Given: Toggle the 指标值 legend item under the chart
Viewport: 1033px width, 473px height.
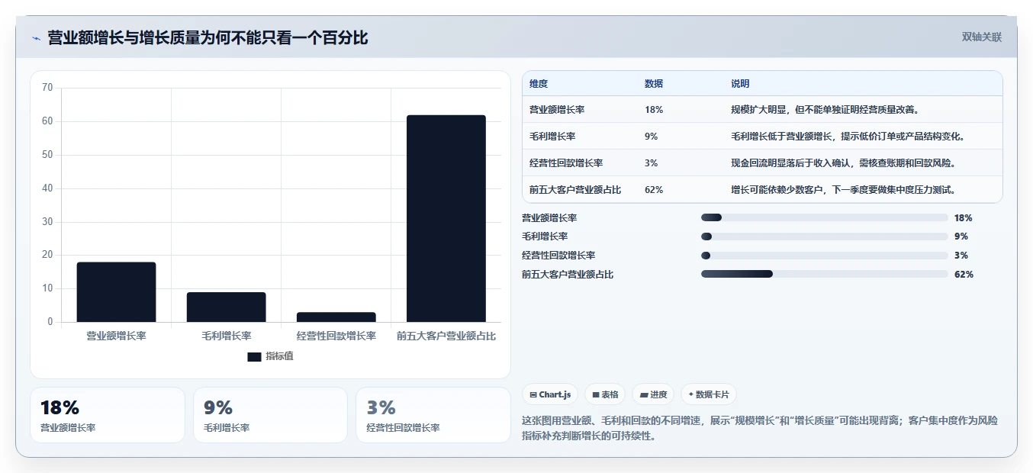Looking at the screenshot, I should [270, 356].
